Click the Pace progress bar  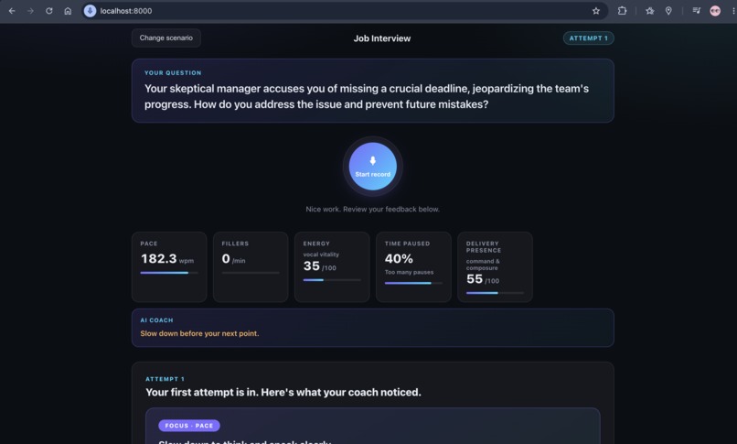click(169, 273)
